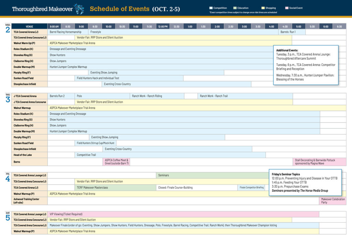Click the '9:00' time column header
The image size is (352, 236).
click(81, 26)
